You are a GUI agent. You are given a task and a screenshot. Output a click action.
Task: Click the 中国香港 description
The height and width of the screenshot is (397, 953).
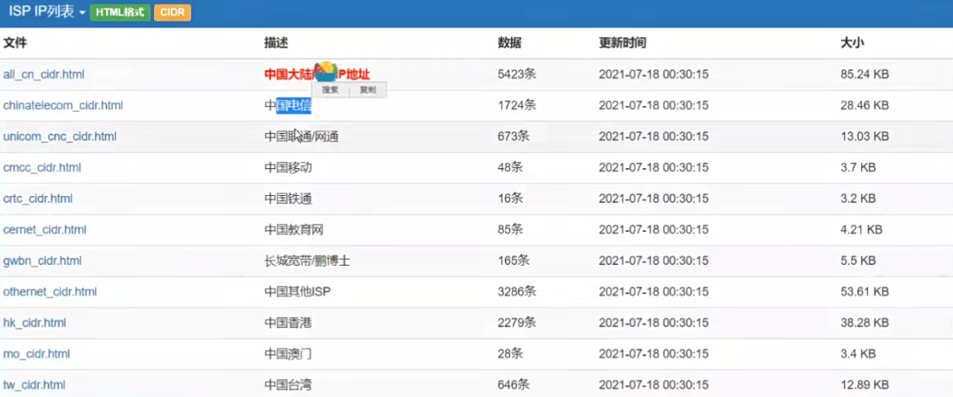pos(288,323)
